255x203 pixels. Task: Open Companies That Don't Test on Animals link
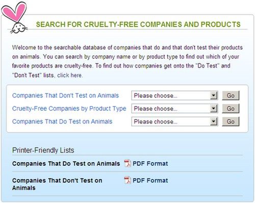click(x=65, y=95)
